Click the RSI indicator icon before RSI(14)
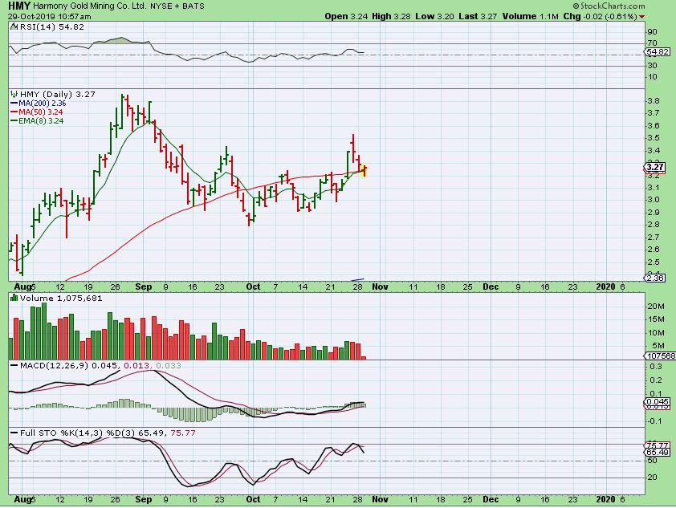The image size is (676, 508). [14, 26]
